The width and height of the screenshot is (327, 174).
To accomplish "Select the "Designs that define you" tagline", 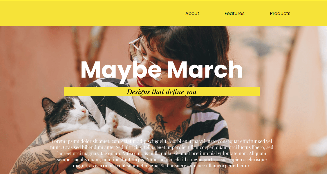I will pyautogui.click(x=162, y=91).
